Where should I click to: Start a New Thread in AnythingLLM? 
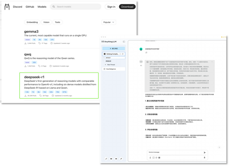point(110,64)
